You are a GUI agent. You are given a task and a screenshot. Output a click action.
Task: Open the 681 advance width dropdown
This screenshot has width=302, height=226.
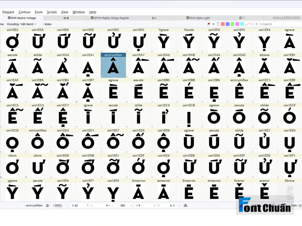point(131,205)
